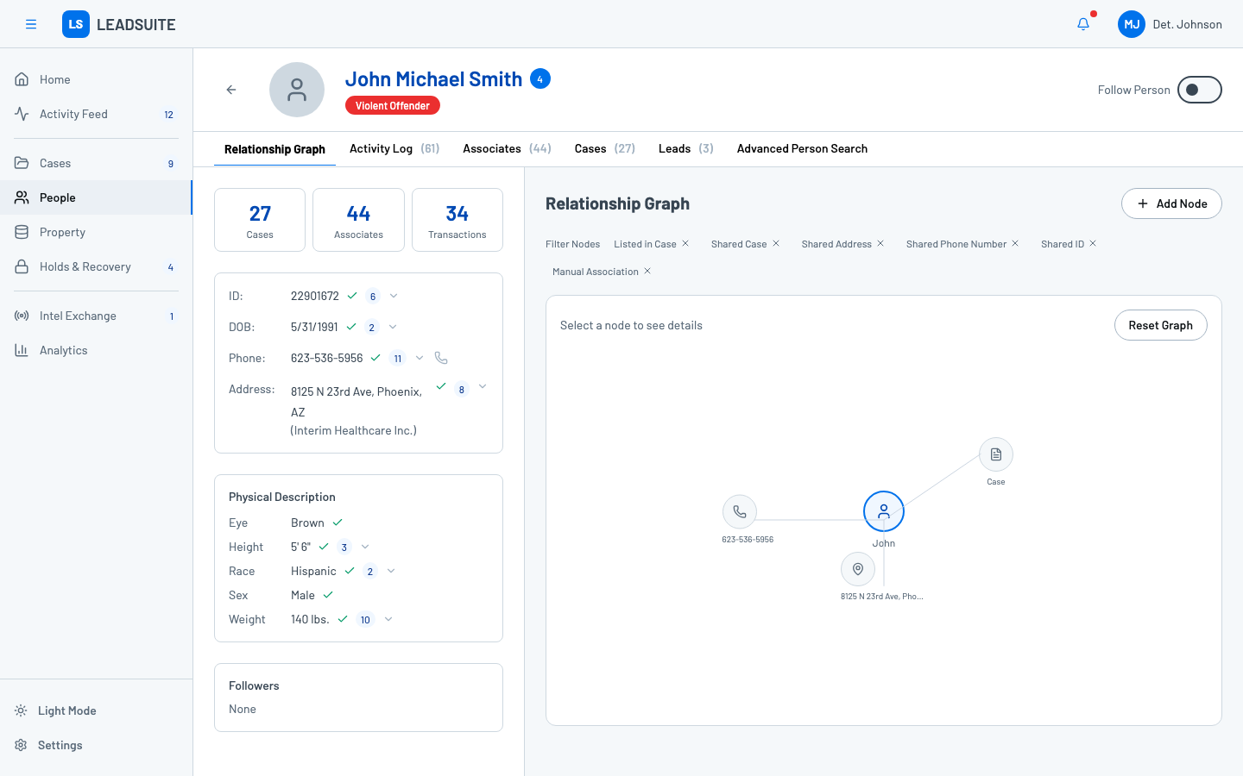Click the phone call icon next to phone number

click(x=441, y=358)
